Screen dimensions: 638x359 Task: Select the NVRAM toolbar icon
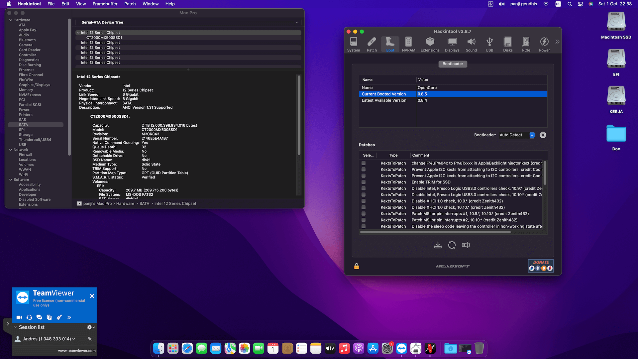408,44
